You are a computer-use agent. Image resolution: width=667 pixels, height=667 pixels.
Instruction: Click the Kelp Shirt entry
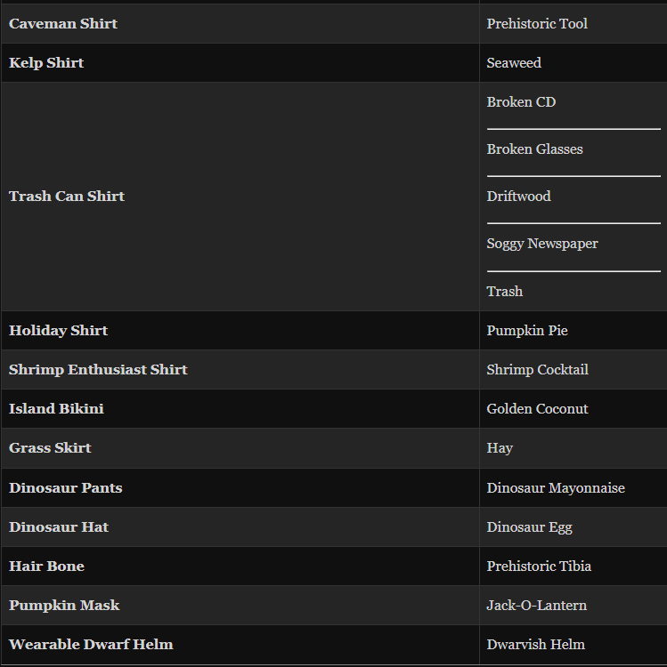point(46,63)
